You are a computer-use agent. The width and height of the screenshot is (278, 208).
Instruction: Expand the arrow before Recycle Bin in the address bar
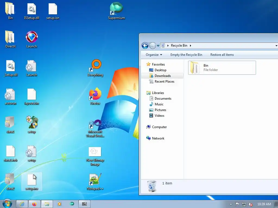(168, 45)
